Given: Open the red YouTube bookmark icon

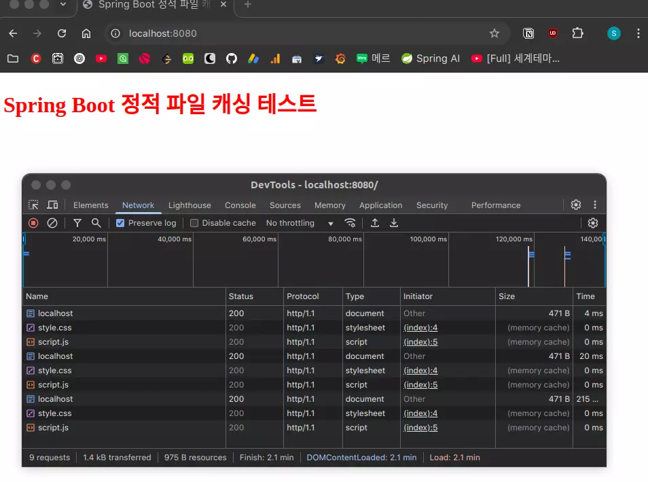Looking at the screenshot, I should point(101,58).
